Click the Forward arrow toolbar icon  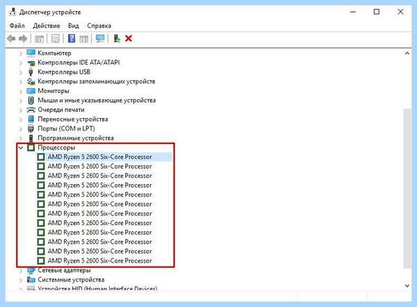point(23,39)
